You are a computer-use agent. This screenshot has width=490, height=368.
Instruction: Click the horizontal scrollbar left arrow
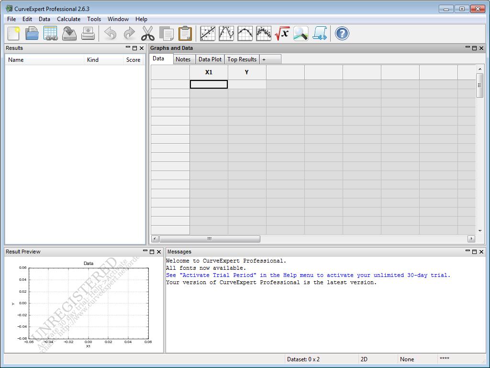point(155,239)
